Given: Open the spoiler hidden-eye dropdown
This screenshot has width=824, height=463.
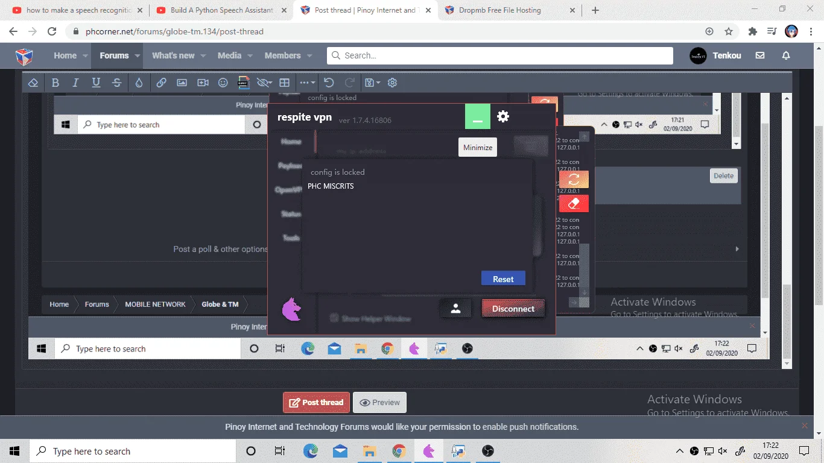Looking at the screenshot, I should 264,83.
